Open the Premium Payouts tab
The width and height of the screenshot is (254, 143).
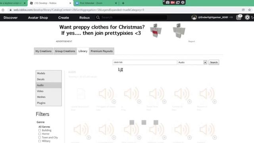(x=102, y=51)
